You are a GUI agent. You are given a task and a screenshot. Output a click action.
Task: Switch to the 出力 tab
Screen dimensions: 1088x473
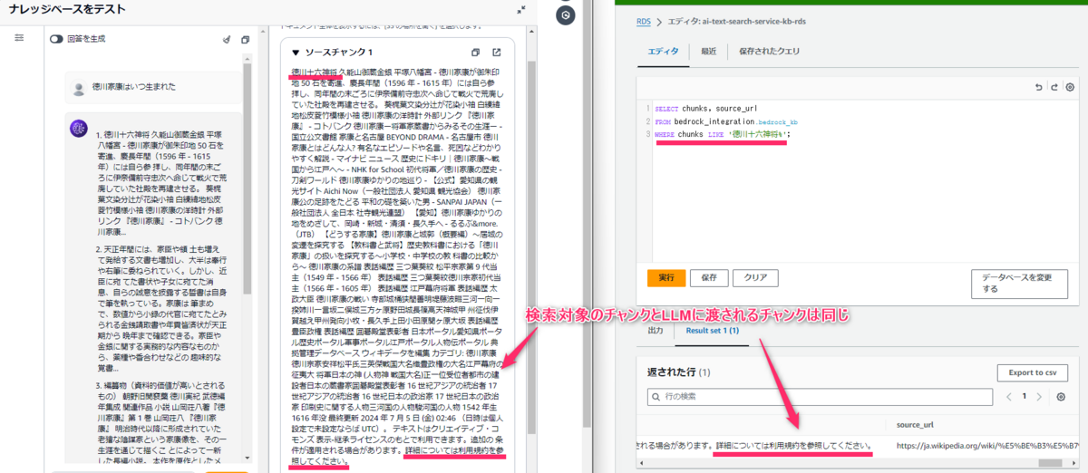coord(655,331)
